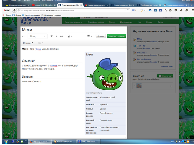
Task: Open Первый сезон in recent activity
Action: tap(144, 59)
